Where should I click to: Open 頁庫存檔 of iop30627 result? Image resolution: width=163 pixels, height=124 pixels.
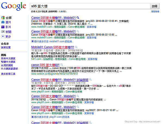point(89,113)
